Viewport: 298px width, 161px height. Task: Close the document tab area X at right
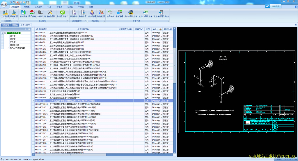pos(296,25)
